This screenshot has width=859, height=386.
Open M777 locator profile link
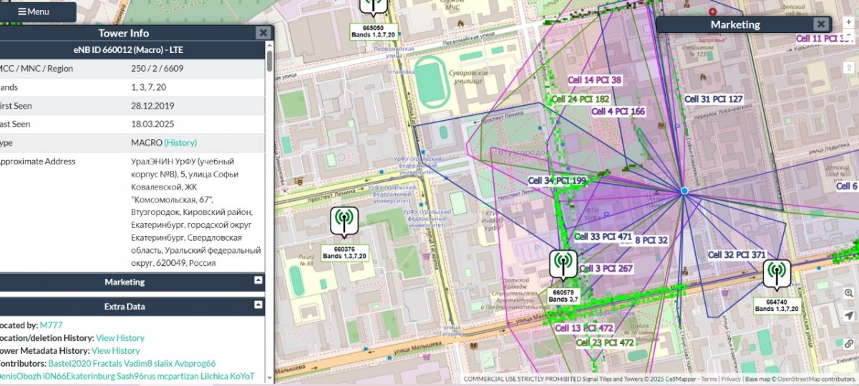tap(51, 325)
